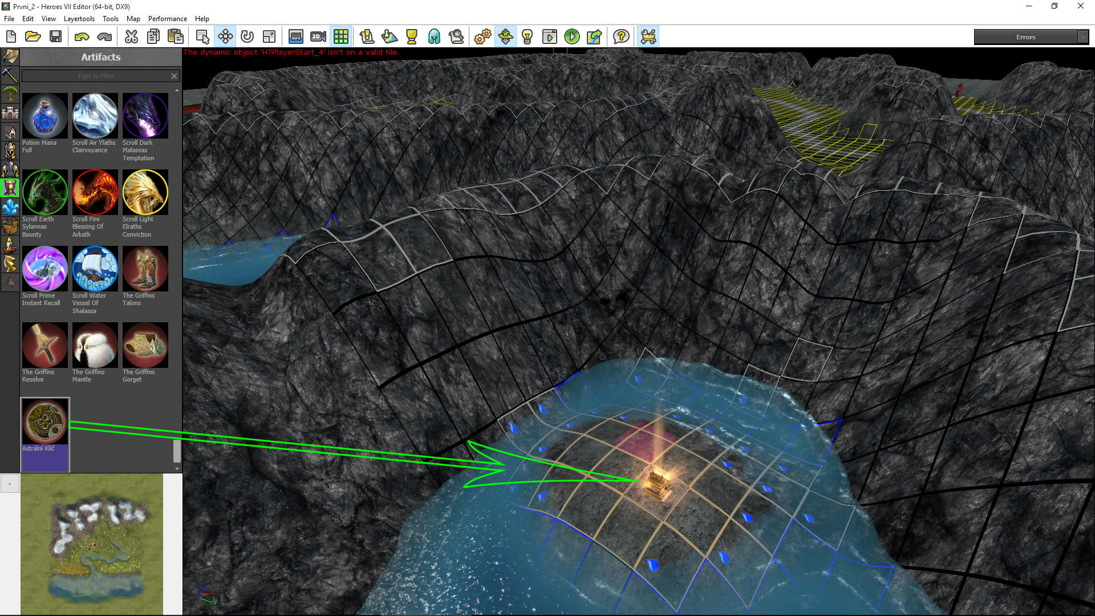Open a map with the folder icon
1095x616 pixels.
(x=33, y=37)
